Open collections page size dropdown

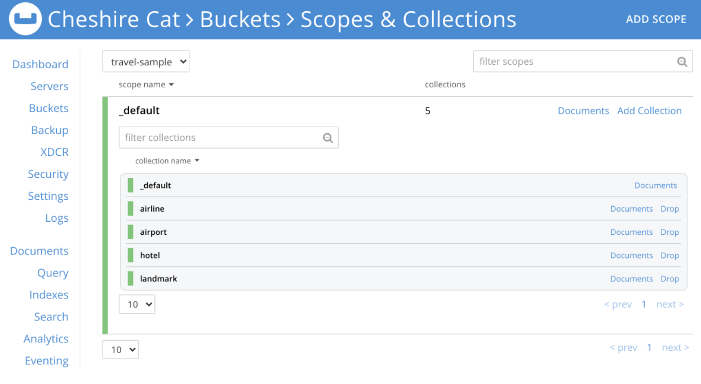tap(137, 304)
